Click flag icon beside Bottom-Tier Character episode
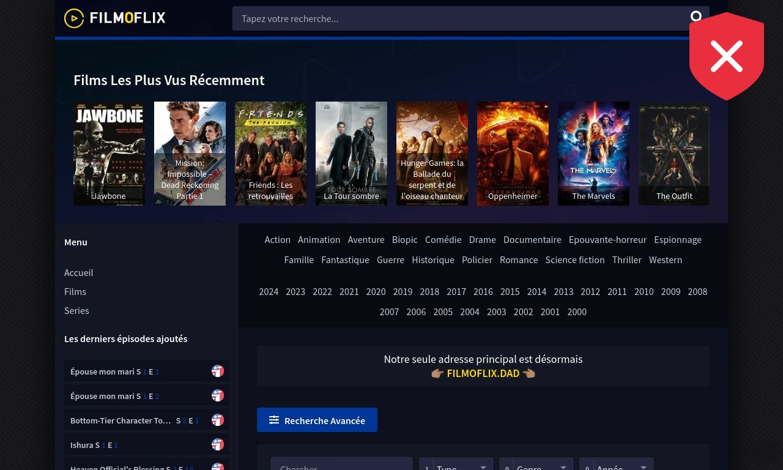Image resolution: width=783 pixels, height=470 pixels. tap(218, 420)
